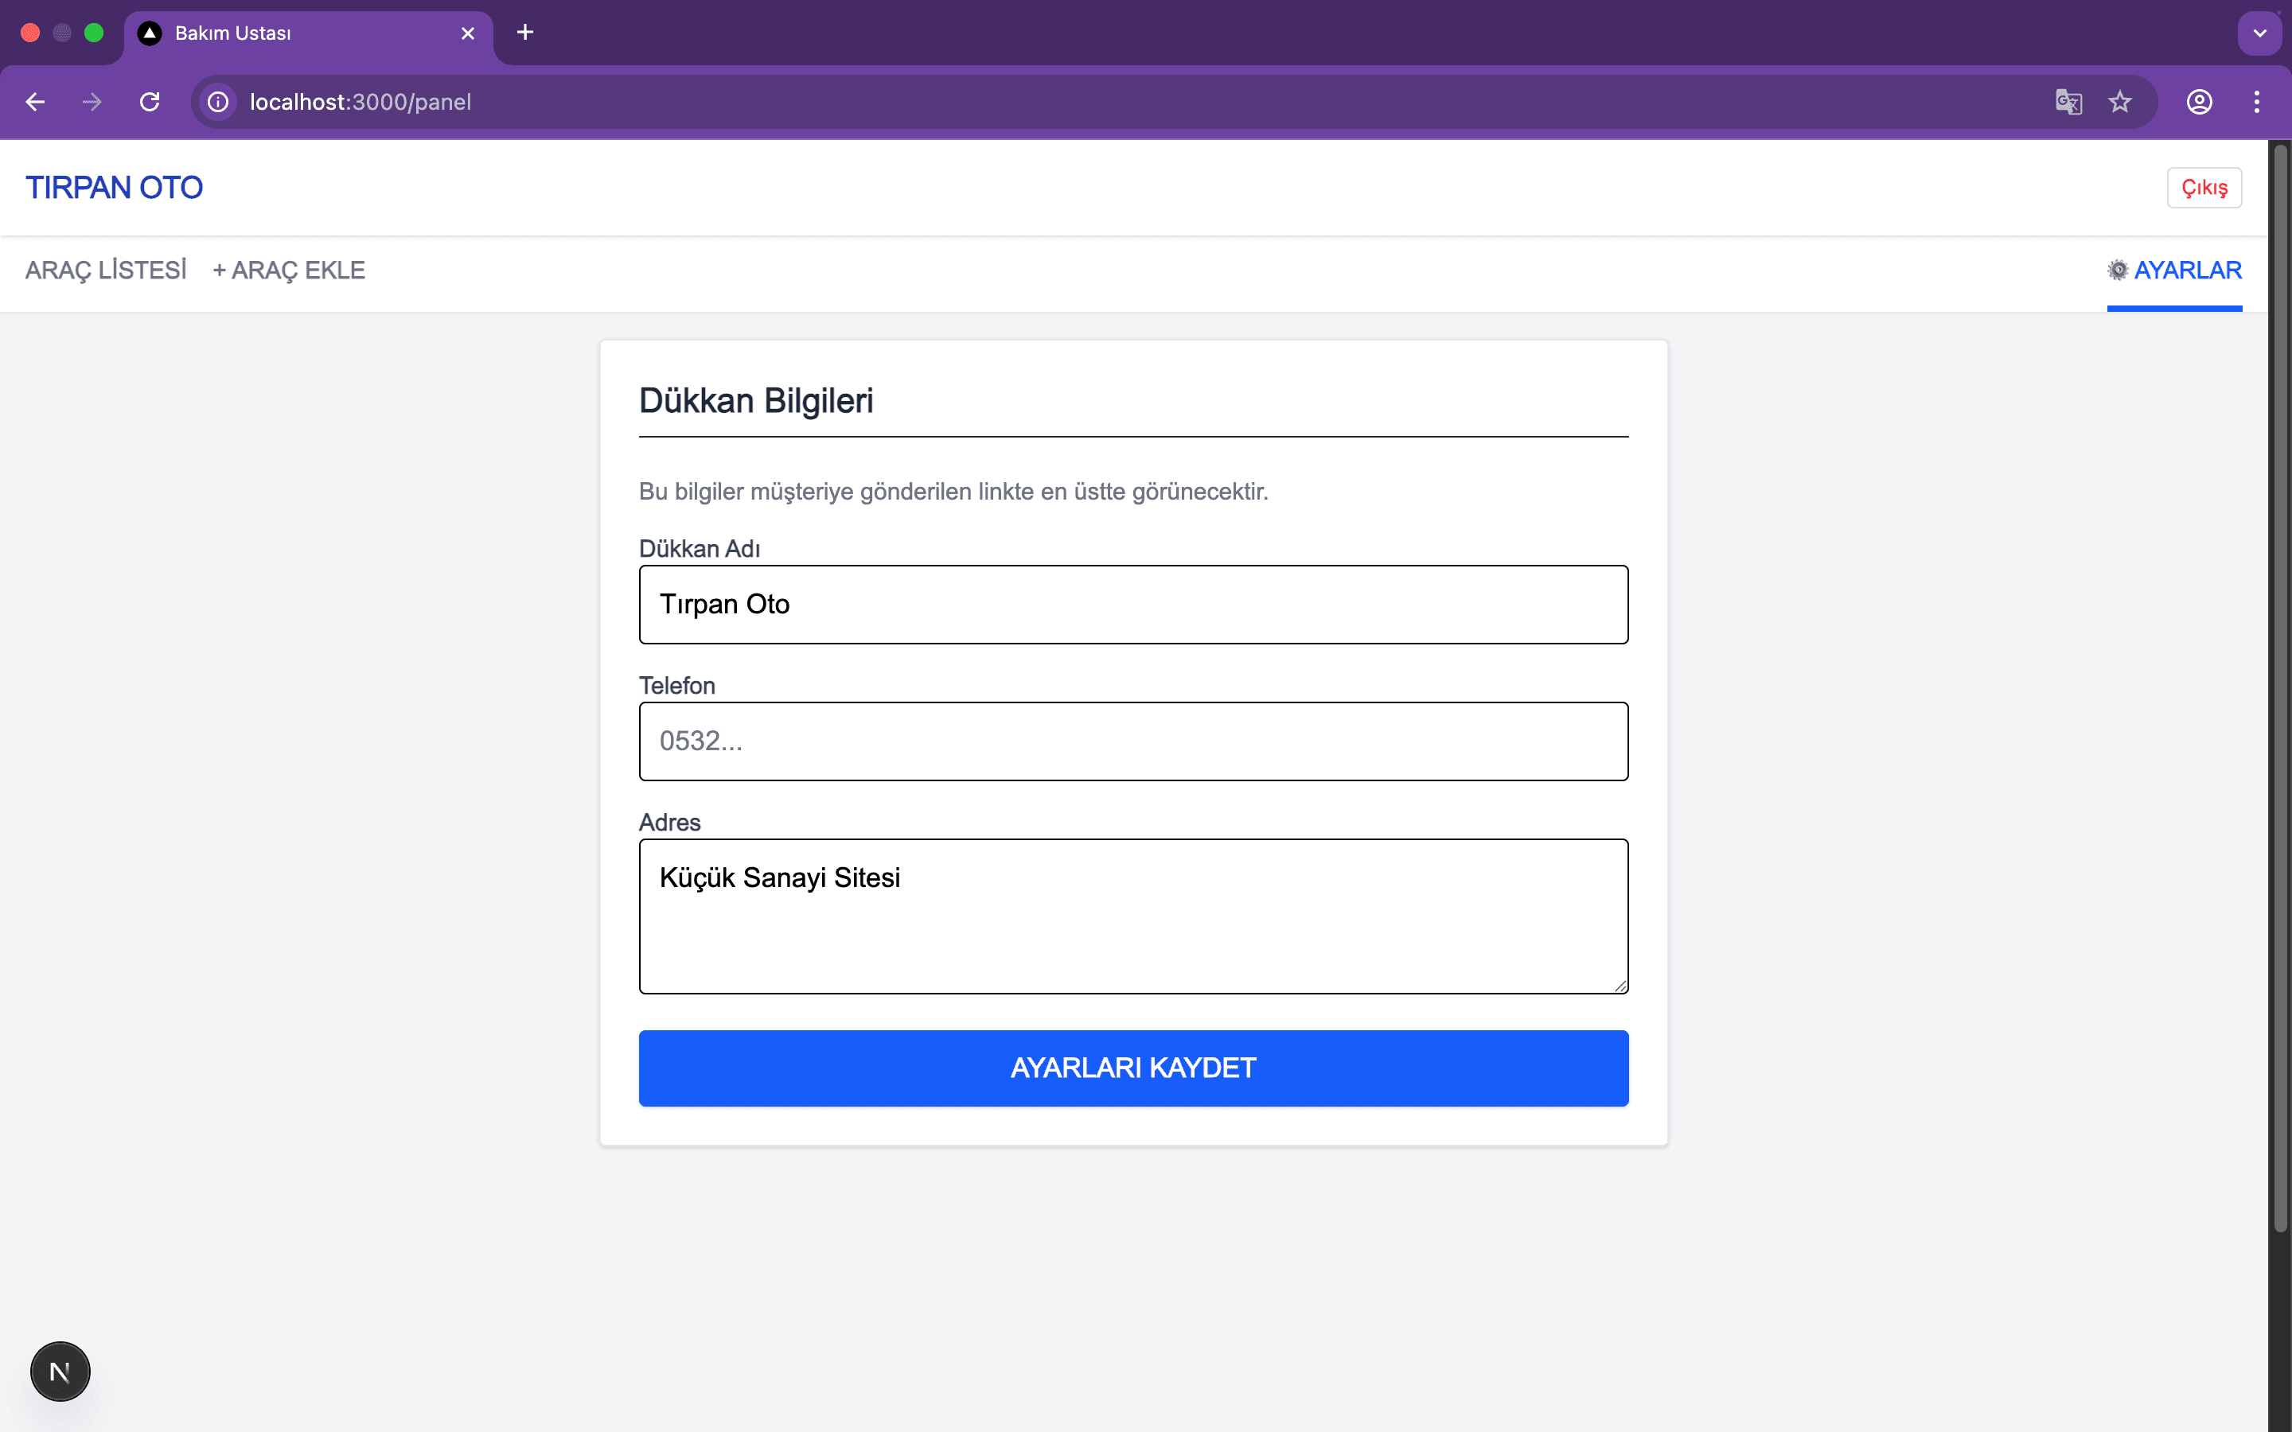Click into the Telefon input field
The width and height of the screenshot is (2292, 1432).
point(1134,741)
